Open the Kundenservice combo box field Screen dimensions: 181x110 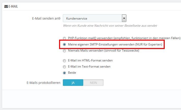[x=92, y=18]
